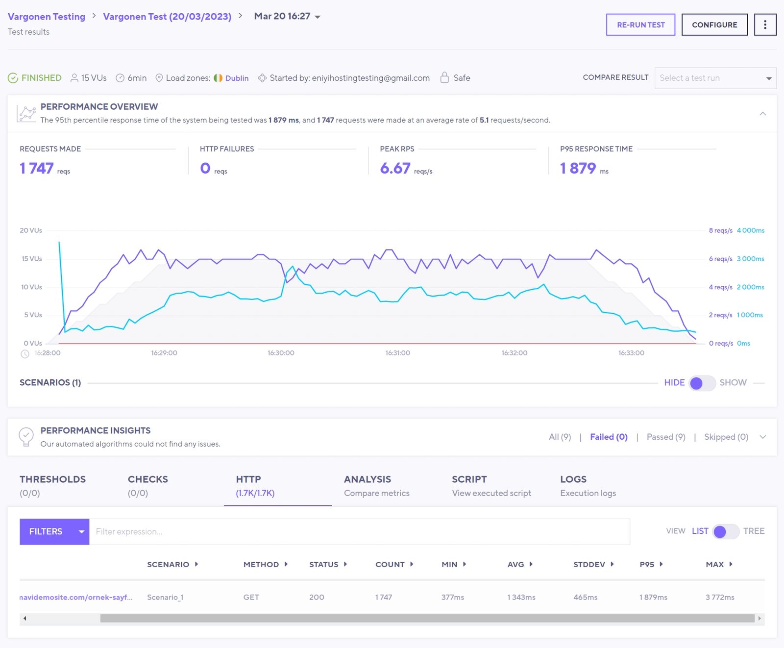Click the Ireland flag icon next to Dublin
Image resolution: width=784 pixels, height=648 pixels.
218,78
